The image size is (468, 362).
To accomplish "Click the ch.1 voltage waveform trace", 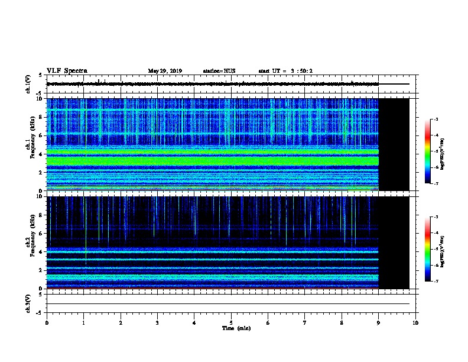I will click(x=213, y=84).
